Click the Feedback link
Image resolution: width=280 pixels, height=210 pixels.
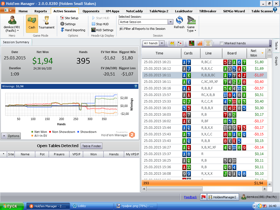tap(190, 197)
